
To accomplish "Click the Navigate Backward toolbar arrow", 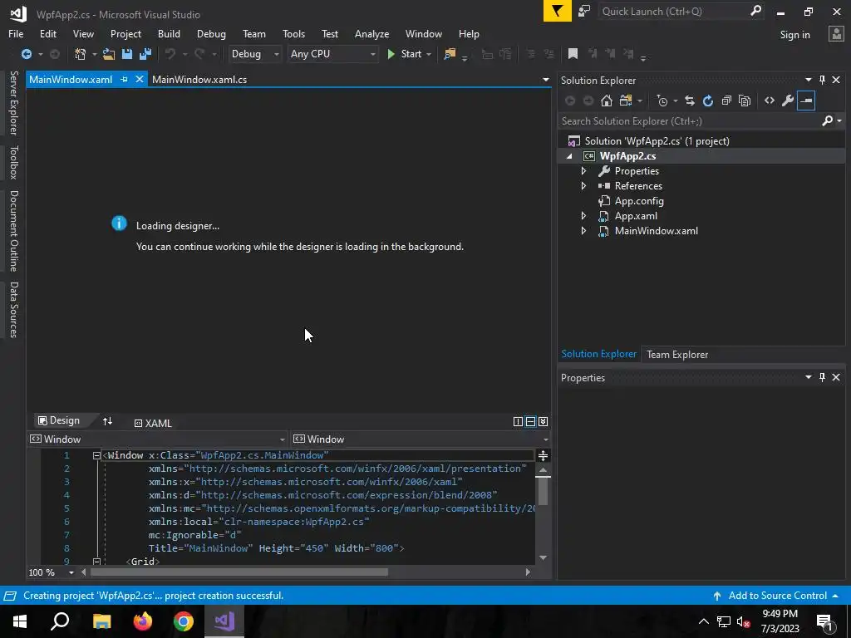I will 26,54.
